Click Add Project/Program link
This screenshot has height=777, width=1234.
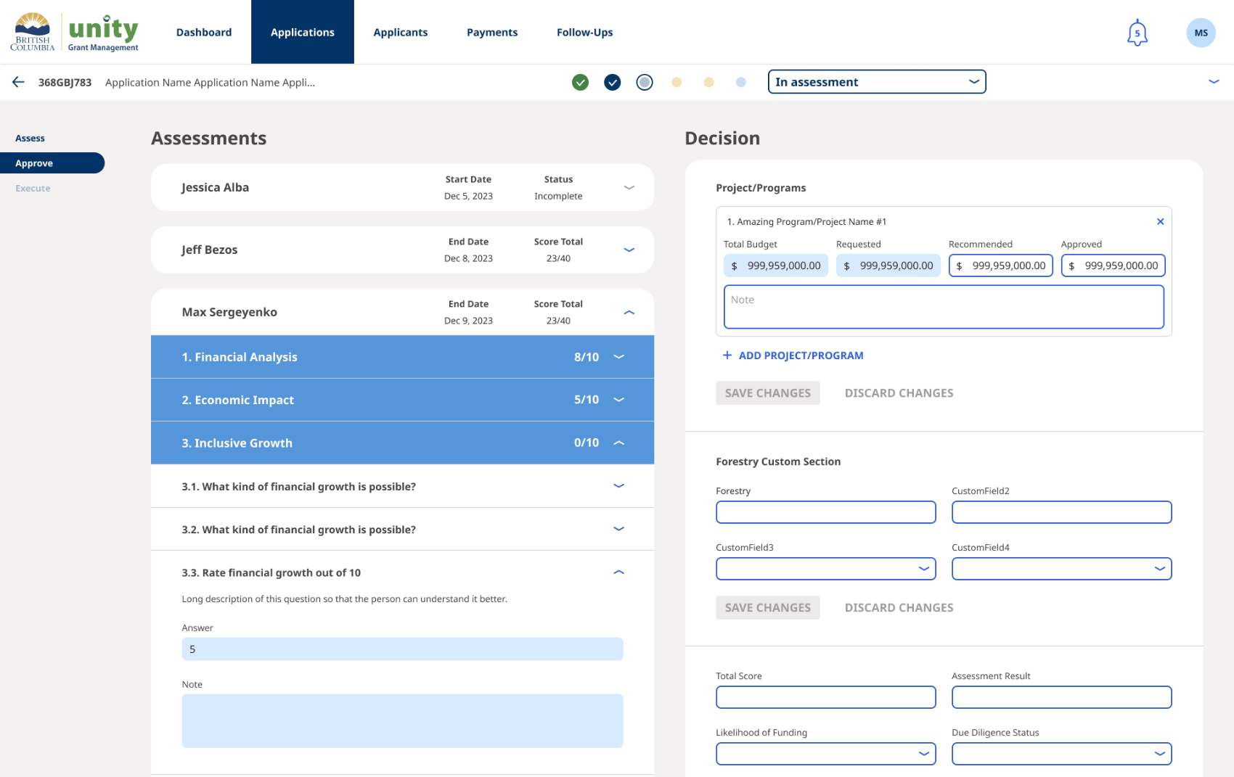(793, 355)
